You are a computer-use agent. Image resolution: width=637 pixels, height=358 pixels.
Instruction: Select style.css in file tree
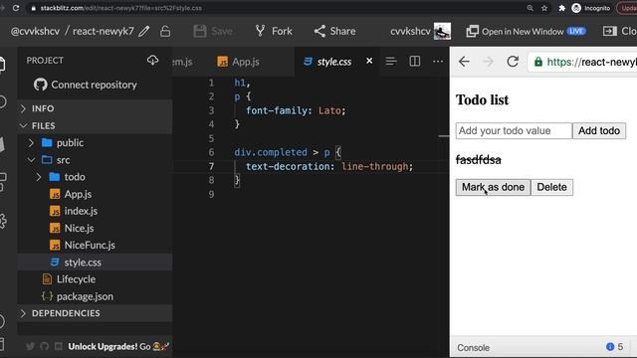96,263
